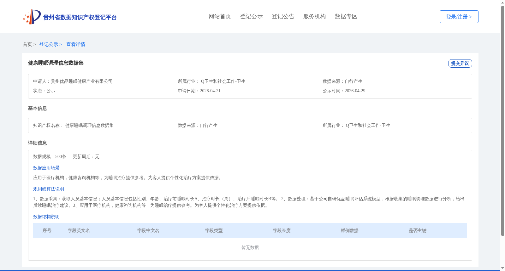Select 查看详情 breadcrumb
The width and height of the screenshot is (505, 271).
click(x=76, y=44)
